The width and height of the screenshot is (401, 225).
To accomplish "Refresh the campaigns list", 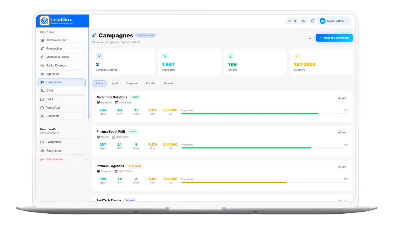I will tap(310, 38).
